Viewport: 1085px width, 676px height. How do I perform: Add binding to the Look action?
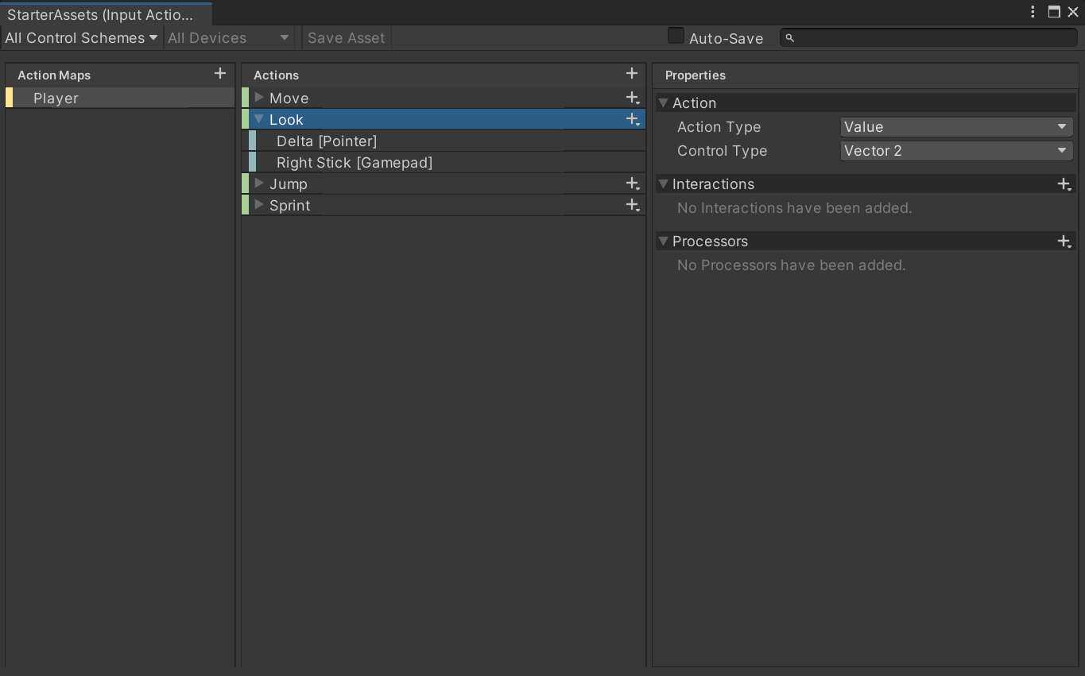pyautogui.click(x=633, y=119)
